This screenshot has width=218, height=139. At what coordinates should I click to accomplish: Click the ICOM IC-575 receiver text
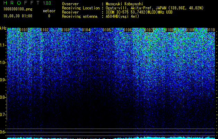139,12
